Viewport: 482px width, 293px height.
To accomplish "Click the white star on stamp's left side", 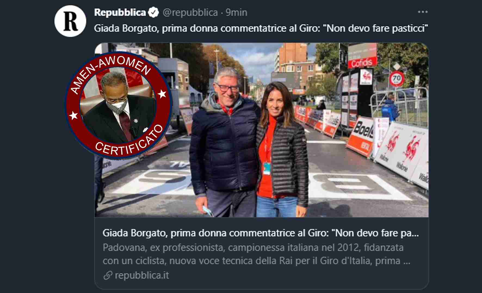I will tap(73, 116).
